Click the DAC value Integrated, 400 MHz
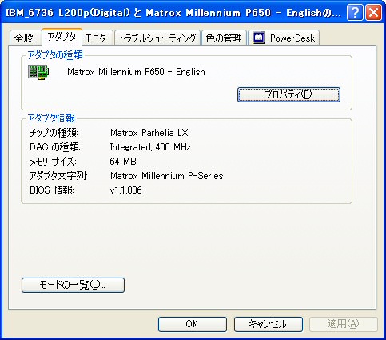 tap(150, 147)
